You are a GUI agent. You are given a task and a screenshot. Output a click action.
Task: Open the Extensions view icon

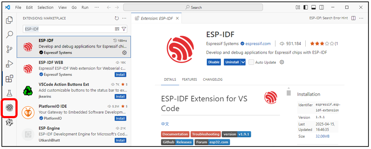tap(9, 79)
